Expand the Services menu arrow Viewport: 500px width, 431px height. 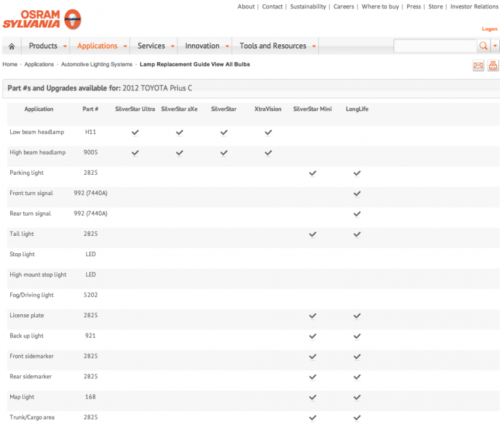click(x=173, y=46)
